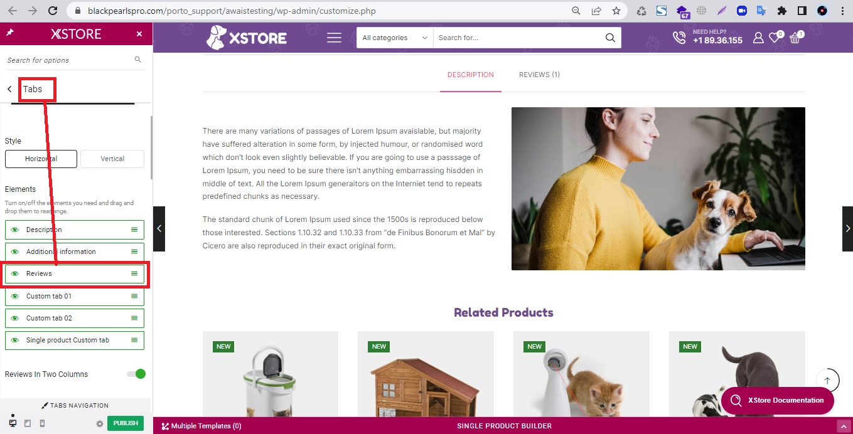Select the Vertical style option
This screenshot has height=434, width=853.
(112, 159)
